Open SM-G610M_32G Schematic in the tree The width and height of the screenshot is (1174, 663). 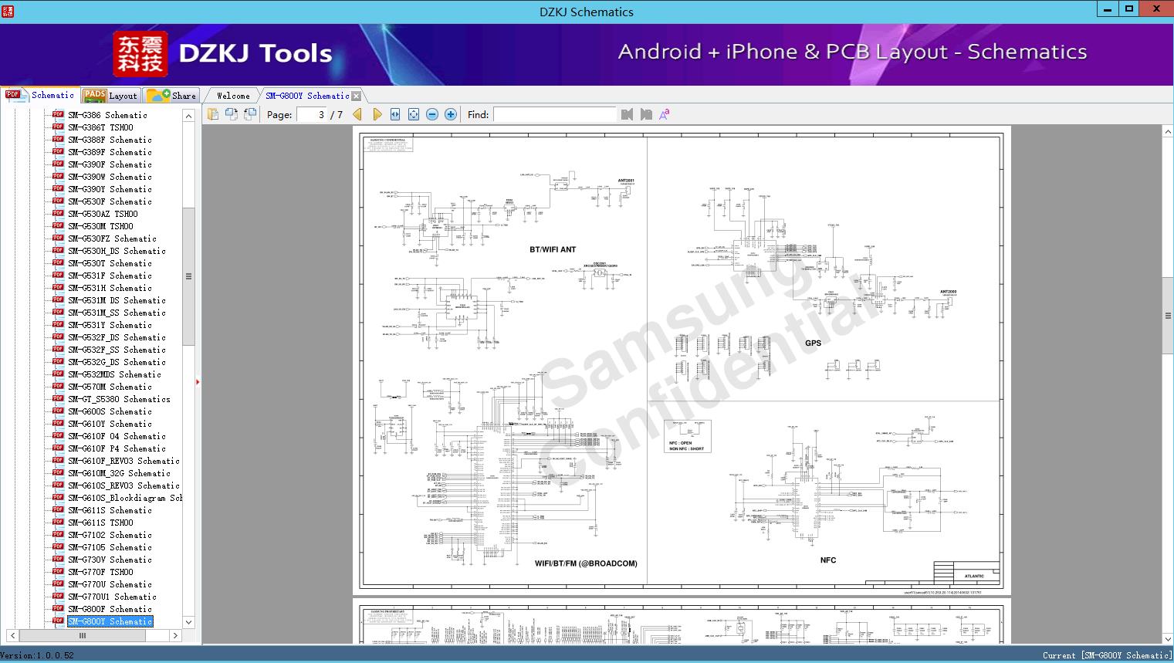[119, 473]
